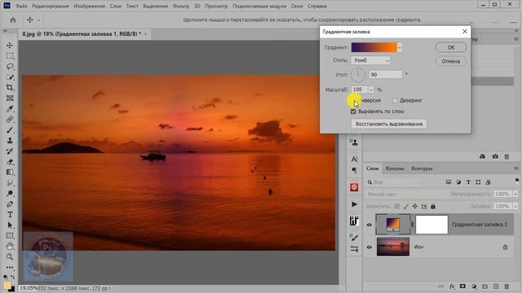Click the layer styles fx icon
This screenshot has width=522, height=293.
click(x=452, y=286)
